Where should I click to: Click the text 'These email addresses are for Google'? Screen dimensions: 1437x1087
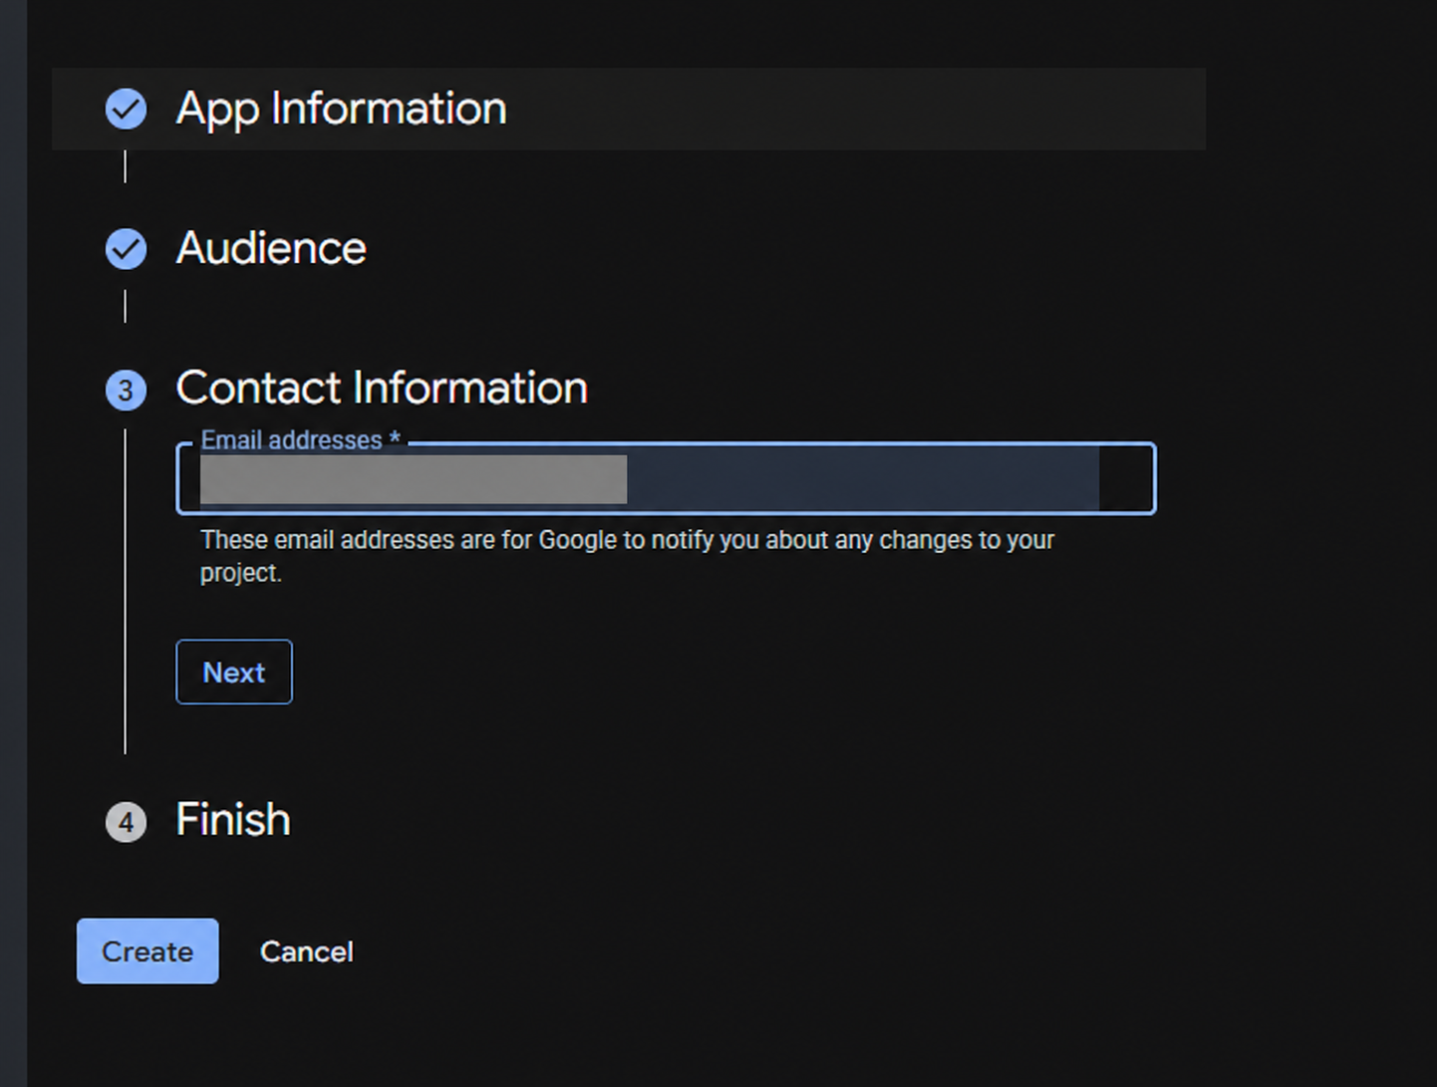pos(409,540)
